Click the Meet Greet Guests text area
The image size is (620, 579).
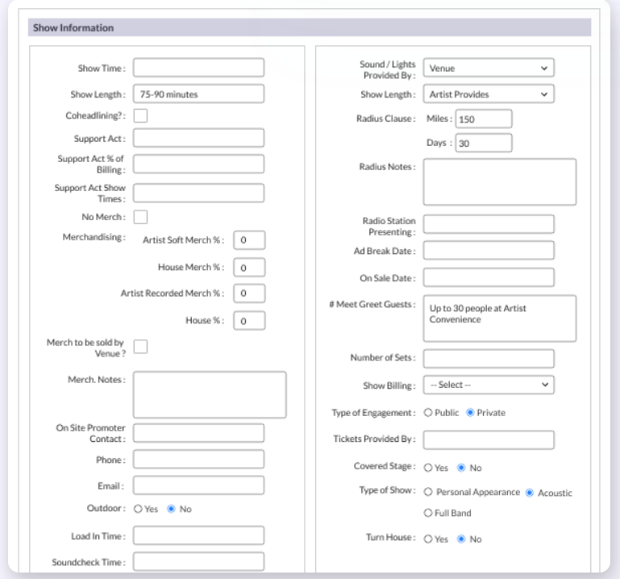click(x=500, y=319)
